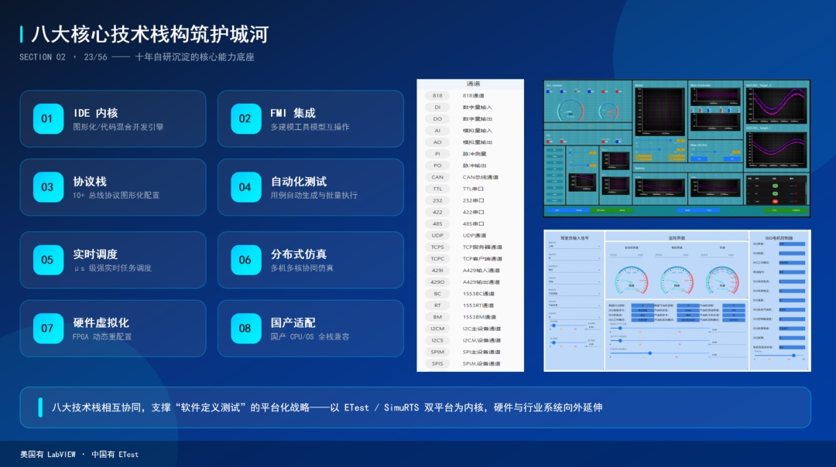Click the FPGA 动态重配置 description text

[102, 337]
